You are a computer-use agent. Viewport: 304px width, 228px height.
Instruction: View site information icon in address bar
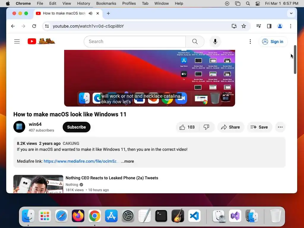click(x=47, y=26)
